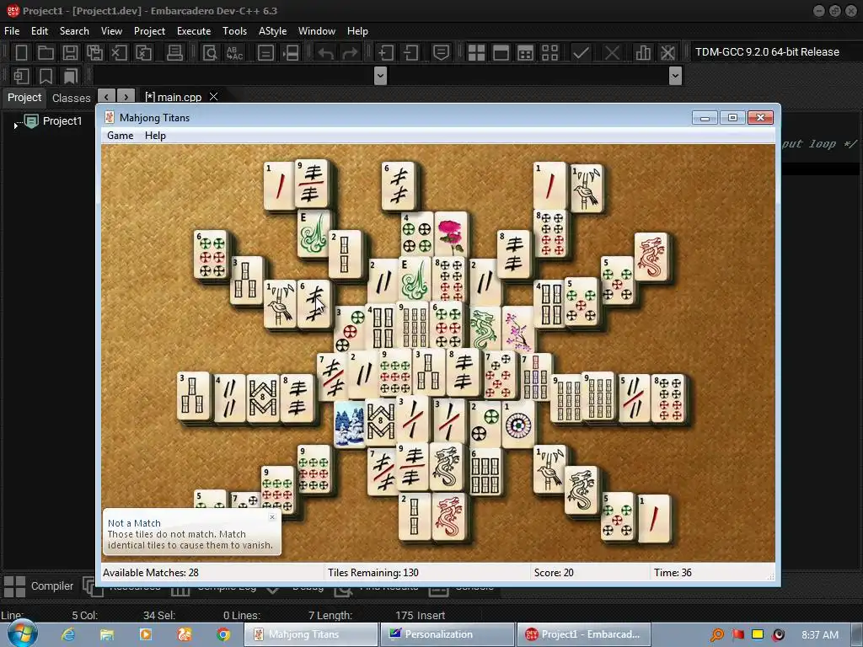Click the Time: 36 status text
Image resolution: width=863 pixels, height=647 pixels.
point(673,573)
